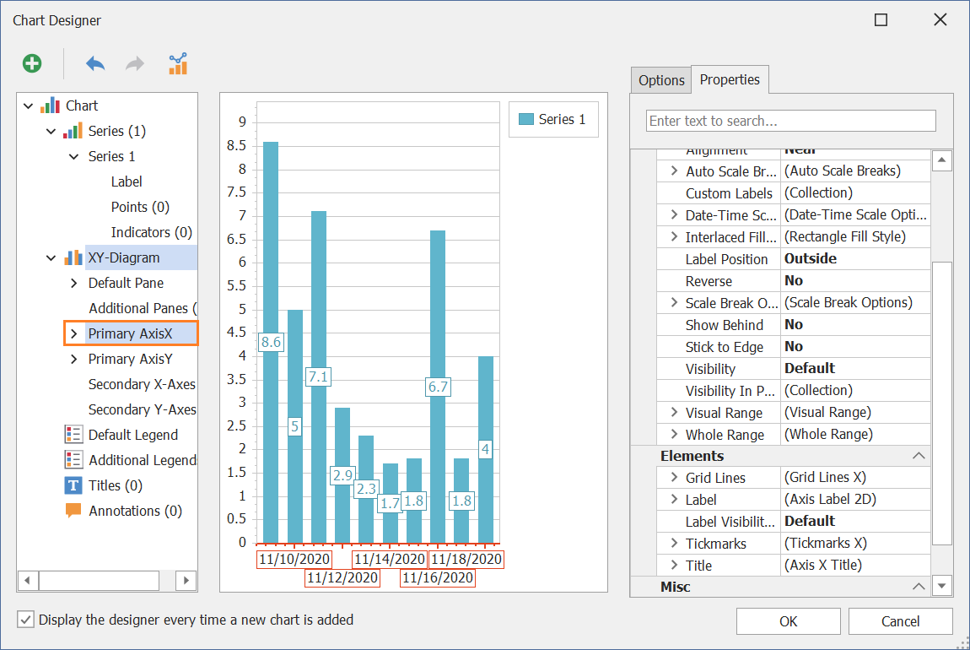
Task: Click the 6.7 bar data label
Action: 438,387
